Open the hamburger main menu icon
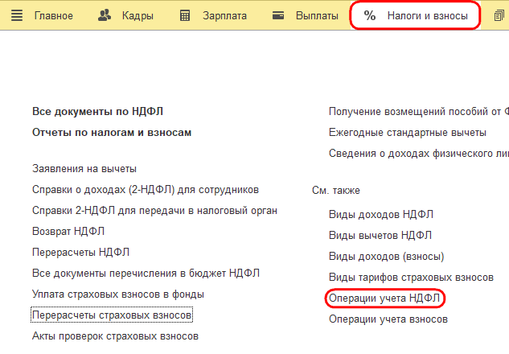This screenshot has width=509, height=354. [x=17, y=15]
